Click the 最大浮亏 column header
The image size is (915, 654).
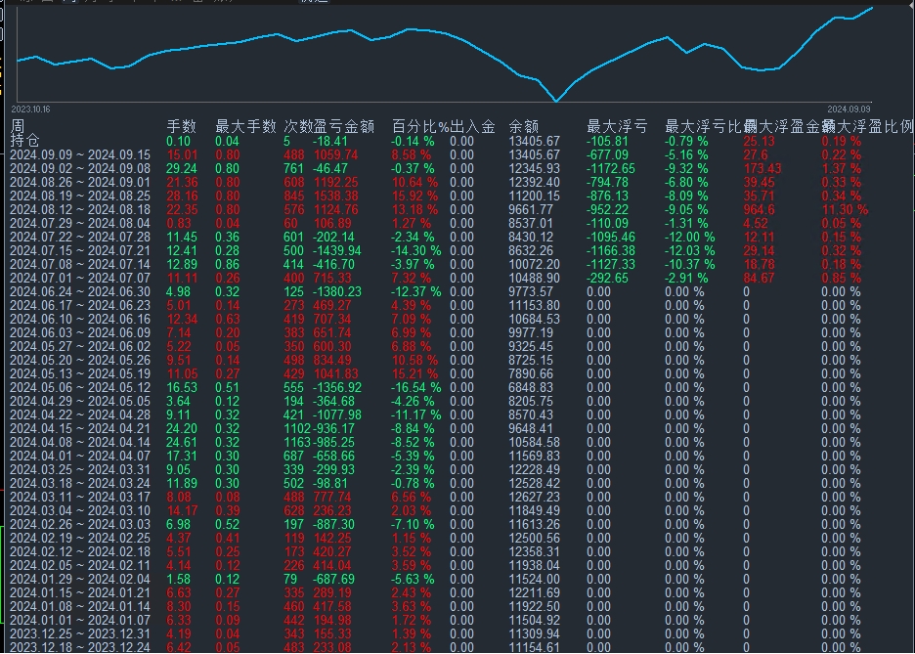[617, 126]
